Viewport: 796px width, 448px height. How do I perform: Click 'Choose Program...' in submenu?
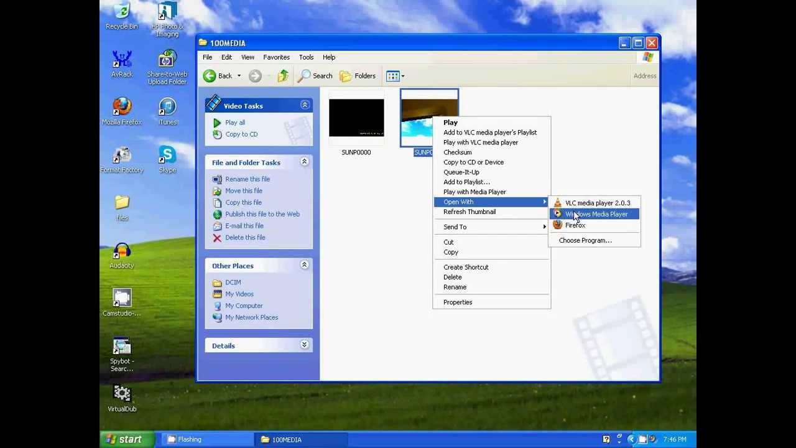point(594,240)
